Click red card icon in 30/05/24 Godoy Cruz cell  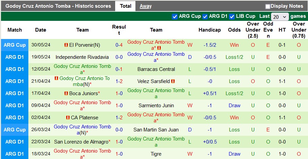tap(159, 48)
